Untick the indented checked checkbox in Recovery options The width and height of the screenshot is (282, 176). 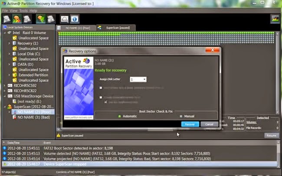coord(105,102)
